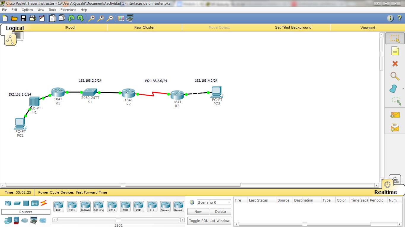Select the Add Complex PDU tool
405x227 pixels.
(396, 127)
